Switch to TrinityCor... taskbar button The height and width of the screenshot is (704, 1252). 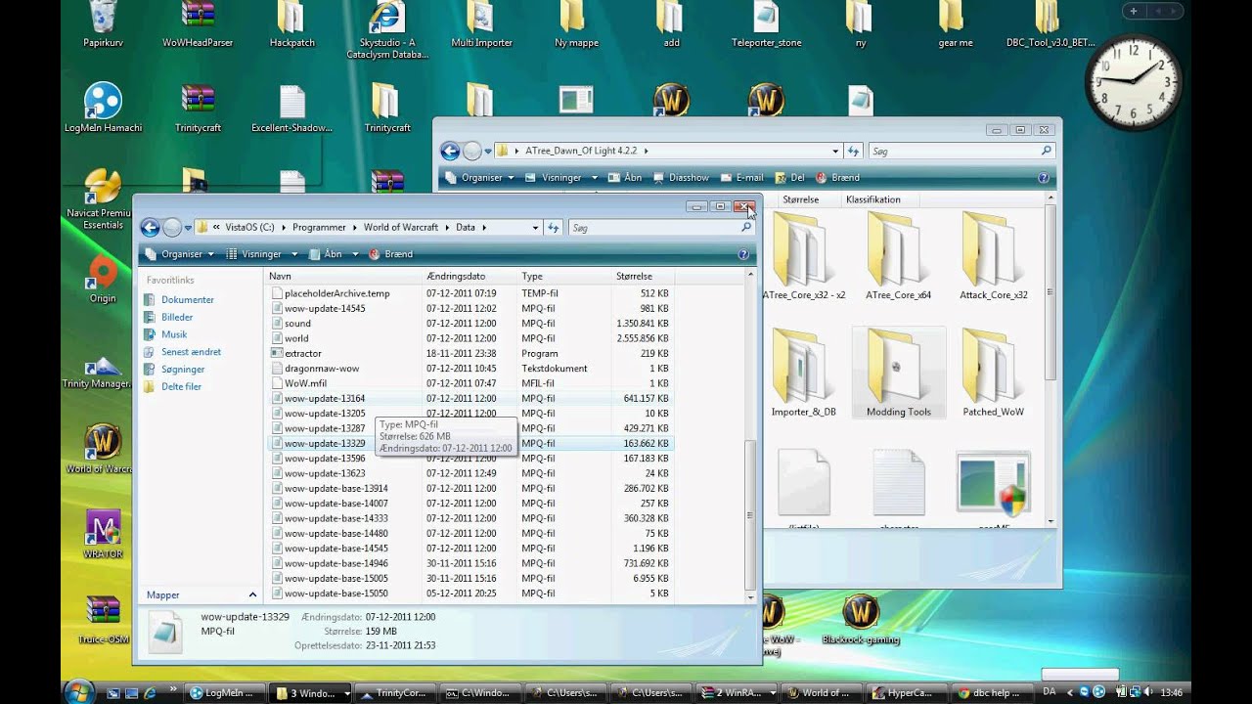[394, 693]
